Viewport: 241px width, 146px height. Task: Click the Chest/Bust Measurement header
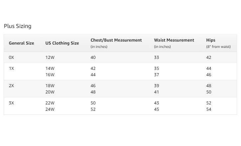click(116, 40)
